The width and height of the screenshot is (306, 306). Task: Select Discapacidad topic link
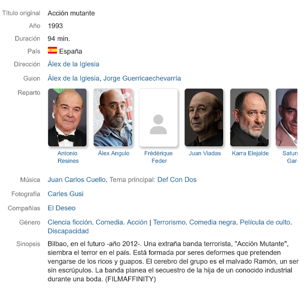tap(68, 231)
